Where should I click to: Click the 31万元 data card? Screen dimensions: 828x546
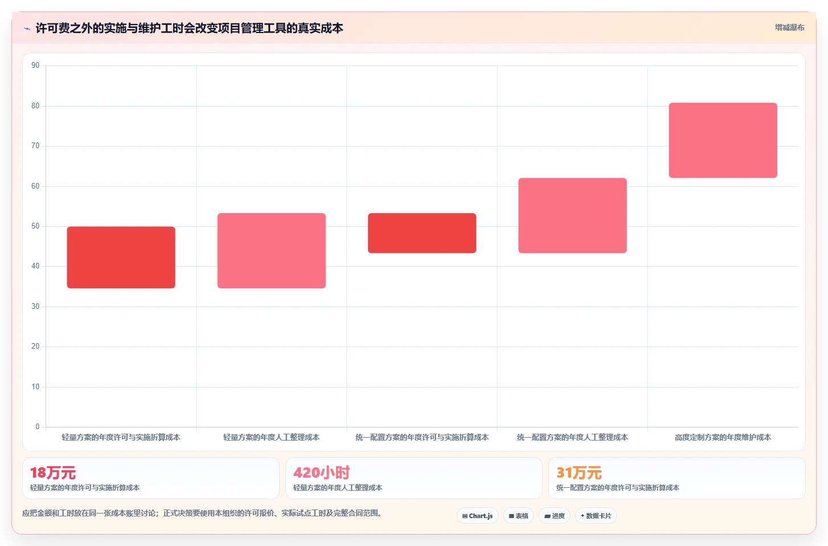click(x=677, y=478)
